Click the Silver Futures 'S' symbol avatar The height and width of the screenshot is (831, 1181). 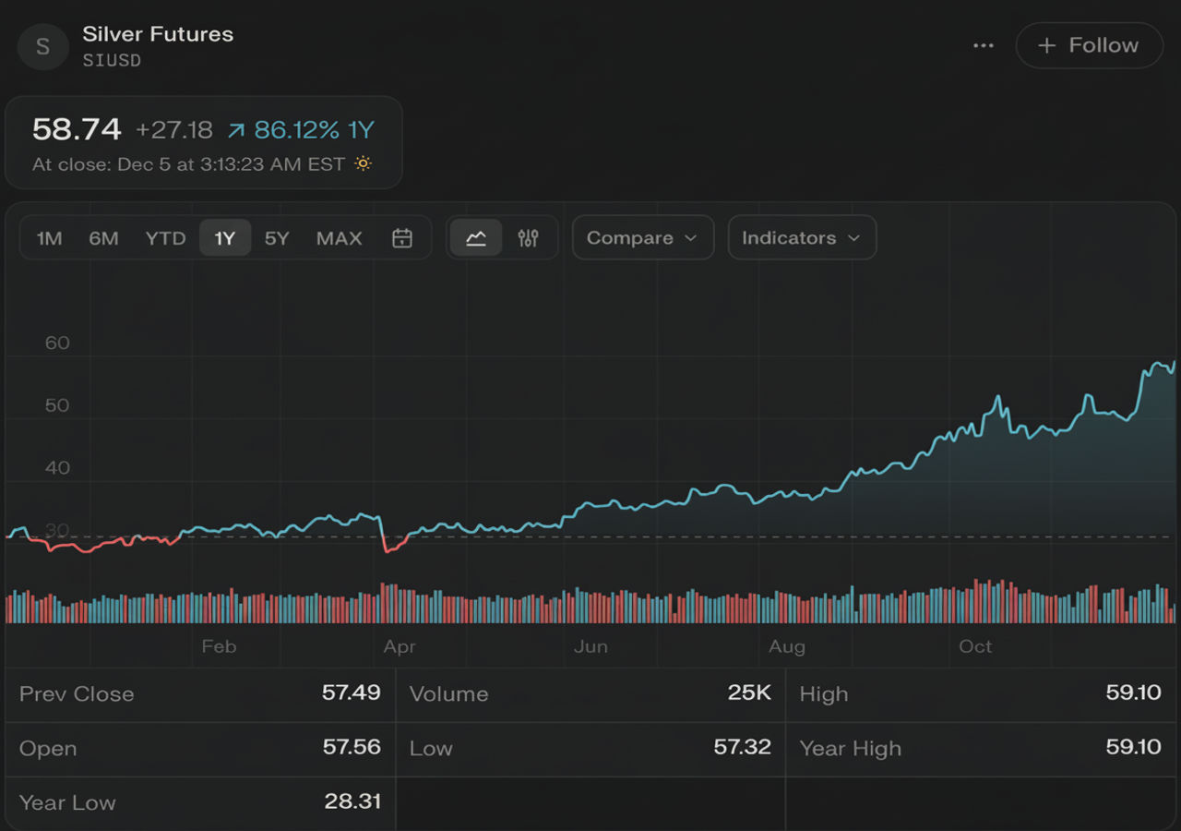pyautogui.click(x=42, y=46)
